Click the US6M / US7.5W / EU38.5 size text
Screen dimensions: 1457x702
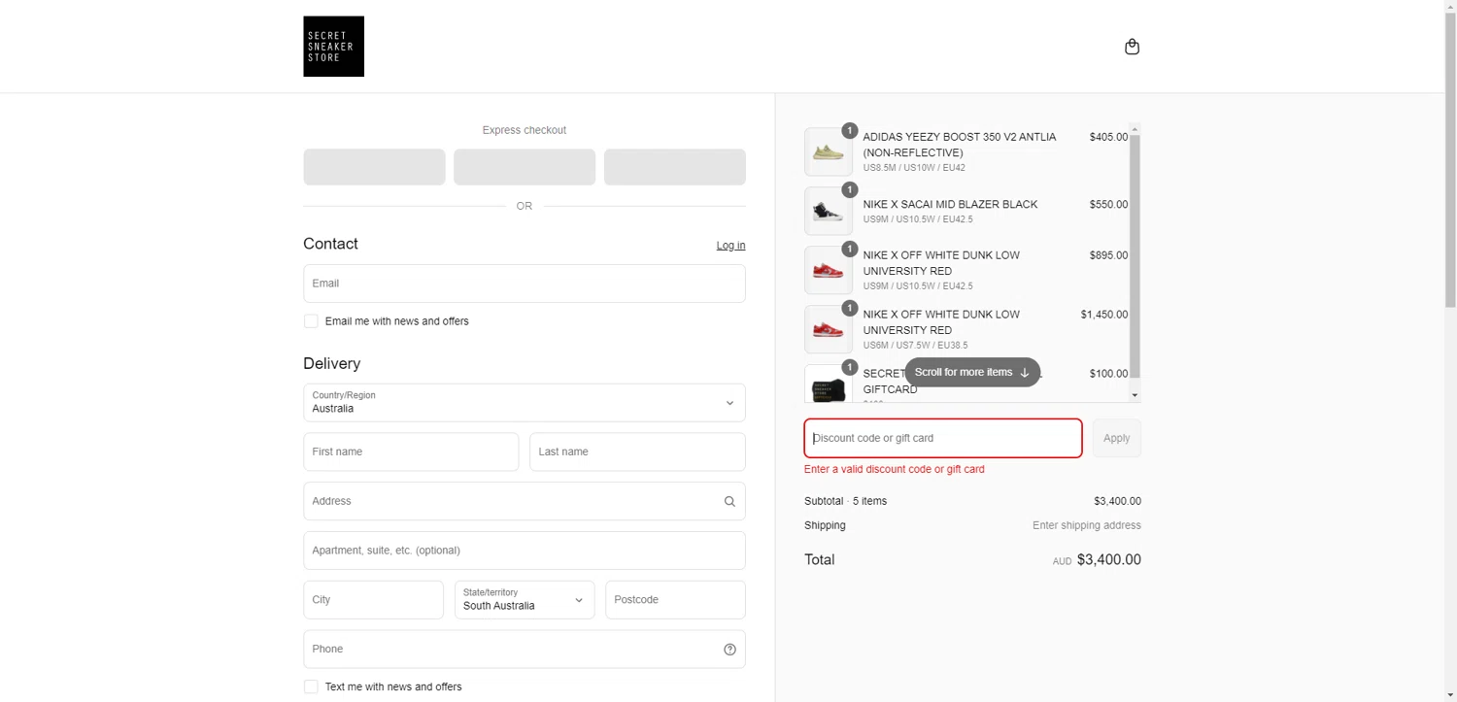click(x=915, y=345)
